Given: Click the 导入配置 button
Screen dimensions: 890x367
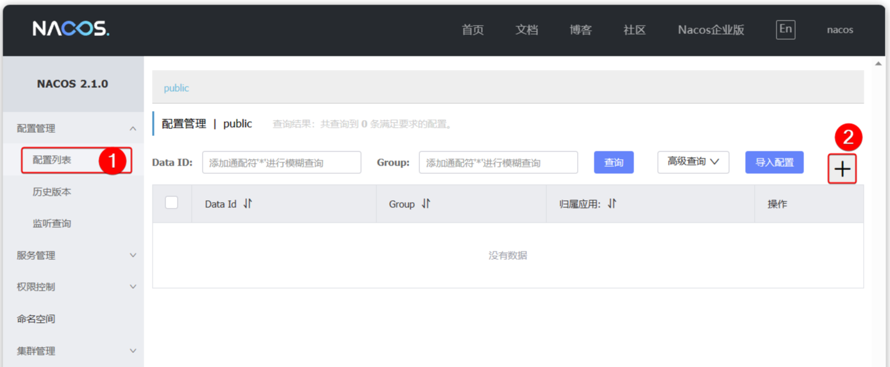Looking at the screenshot, I should [774, 162].
